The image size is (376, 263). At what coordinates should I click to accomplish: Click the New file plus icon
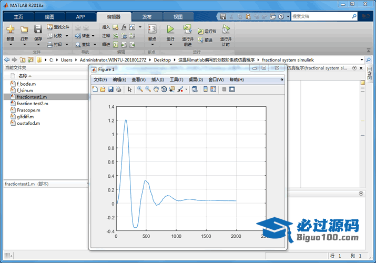[11, 29]
